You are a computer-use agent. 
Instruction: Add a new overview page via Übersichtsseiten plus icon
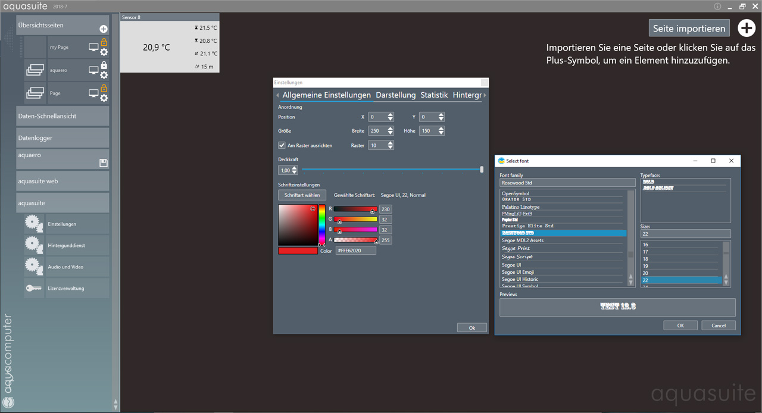[104, 29]
